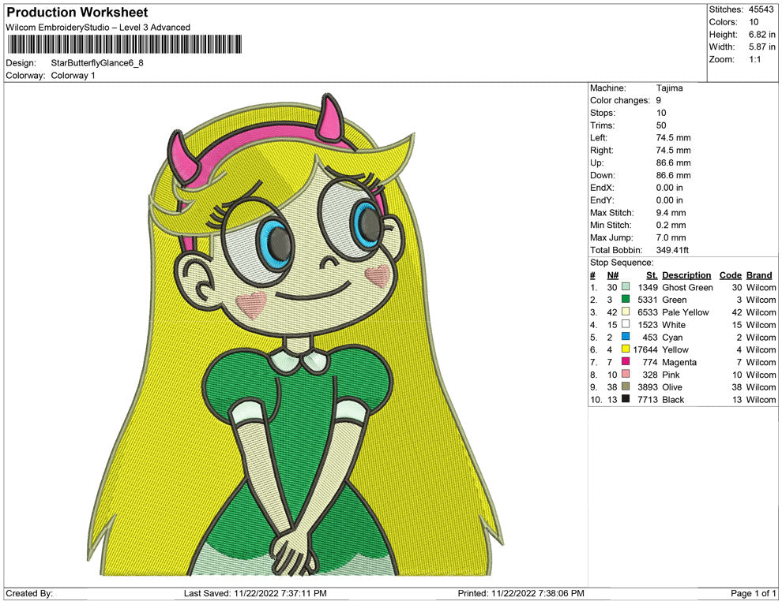Click the barcode under the header
This screenshot has height=601, width=782.
coord(125,44)
